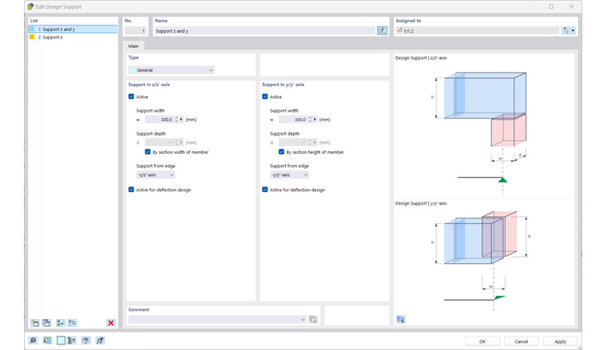Click the select members pick icon in Assigned to
This screenshot has height=350, width=607.
[566, 30]
